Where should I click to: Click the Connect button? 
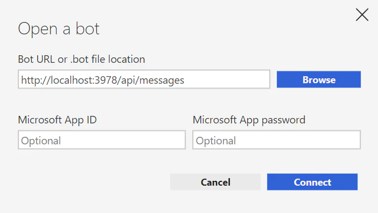tap(312, 182)
